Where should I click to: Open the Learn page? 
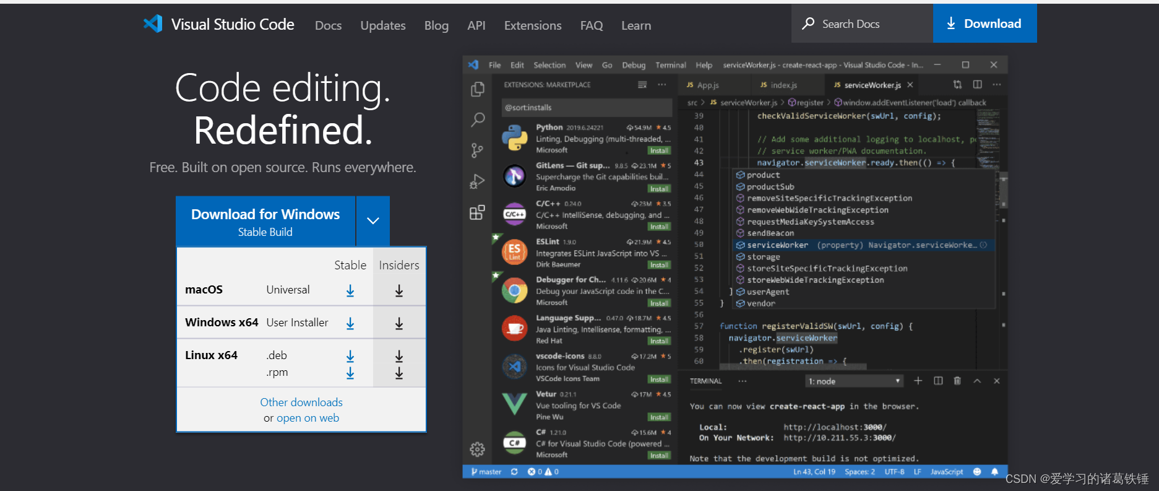(636, 25)
